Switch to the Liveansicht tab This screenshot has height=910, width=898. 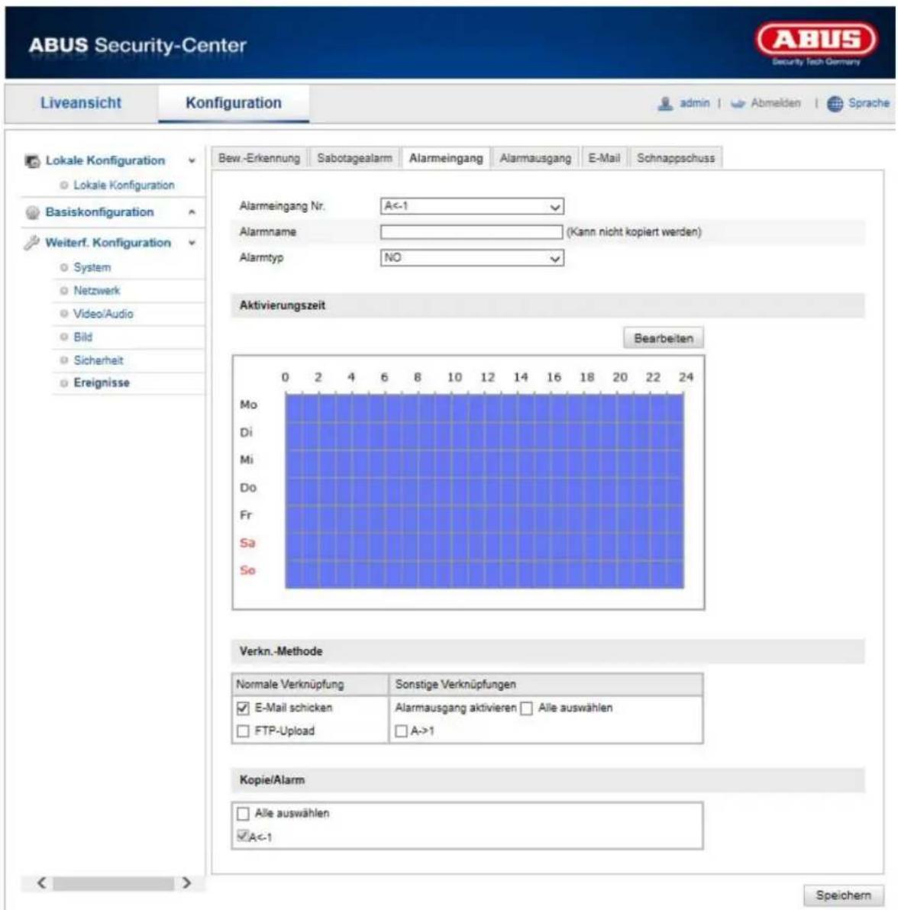[x=81, y=103]
